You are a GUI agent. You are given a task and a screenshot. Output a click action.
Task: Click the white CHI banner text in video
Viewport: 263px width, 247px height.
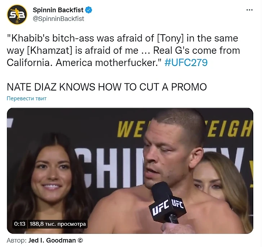pyautogui.click(x=109, y=168)
